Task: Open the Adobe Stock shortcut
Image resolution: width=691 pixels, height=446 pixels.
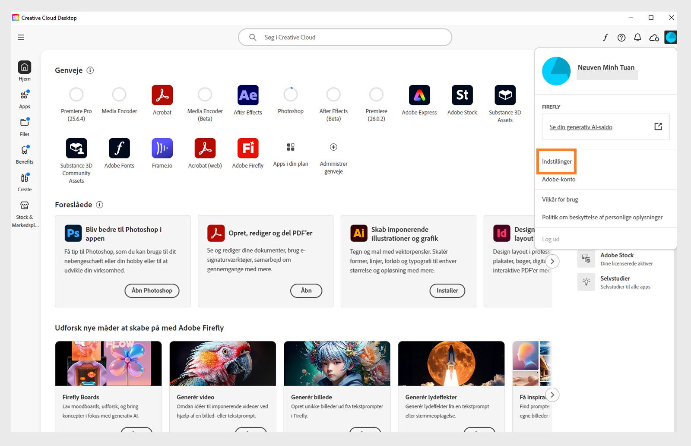Action: (x=462, y=95)
